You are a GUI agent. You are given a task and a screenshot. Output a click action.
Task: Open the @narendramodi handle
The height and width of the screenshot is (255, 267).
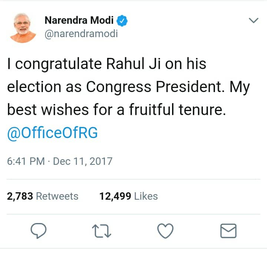(81, 34)
